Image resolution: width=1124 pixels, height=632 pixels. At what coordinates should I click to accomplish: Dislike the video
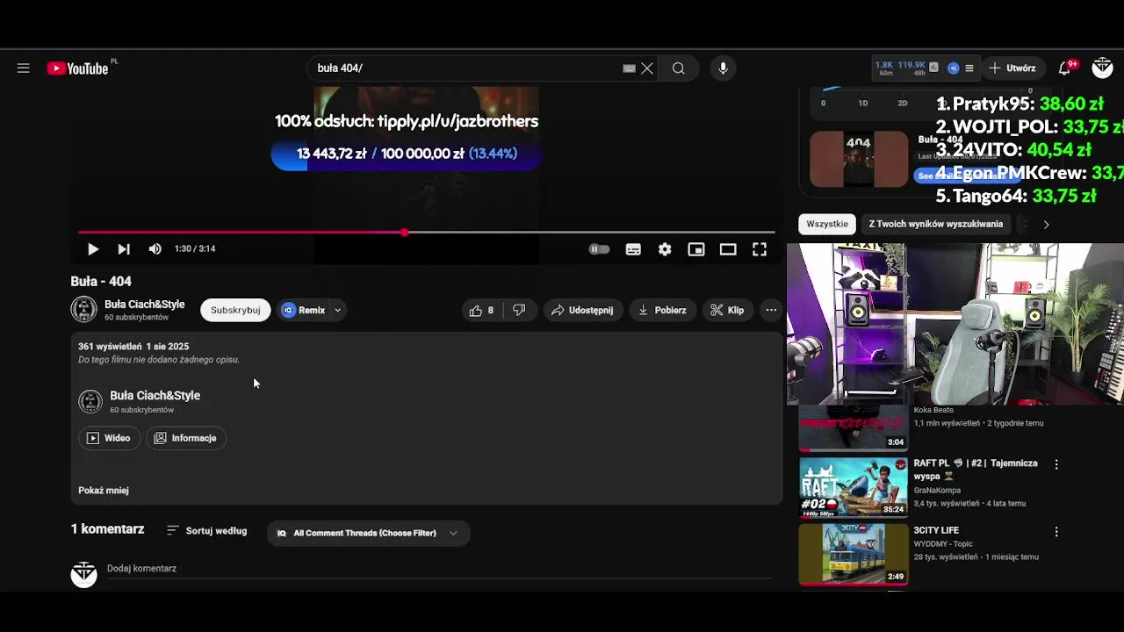[519, 310]
